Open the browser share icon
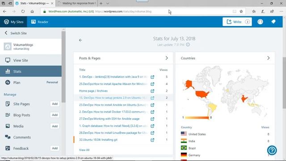 tap(272, 12)
